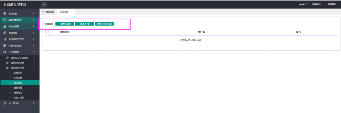The width and height of the screenshot is (341, 113).
Task: Open 粉丝管理 in the sidebar
Action: tap(18, 78)
